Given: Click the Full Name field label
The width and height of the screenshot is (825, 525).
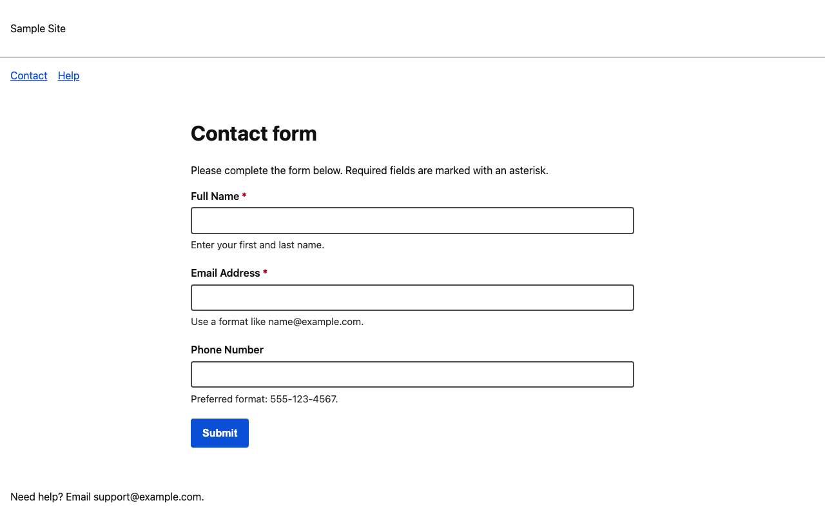Looking at the screenshot, I should (214, 196).
